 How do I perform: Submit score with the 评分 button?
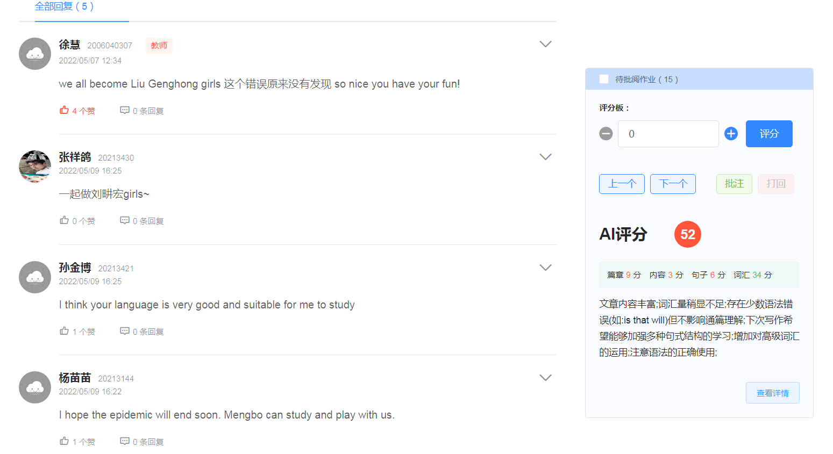coord(769,134)
